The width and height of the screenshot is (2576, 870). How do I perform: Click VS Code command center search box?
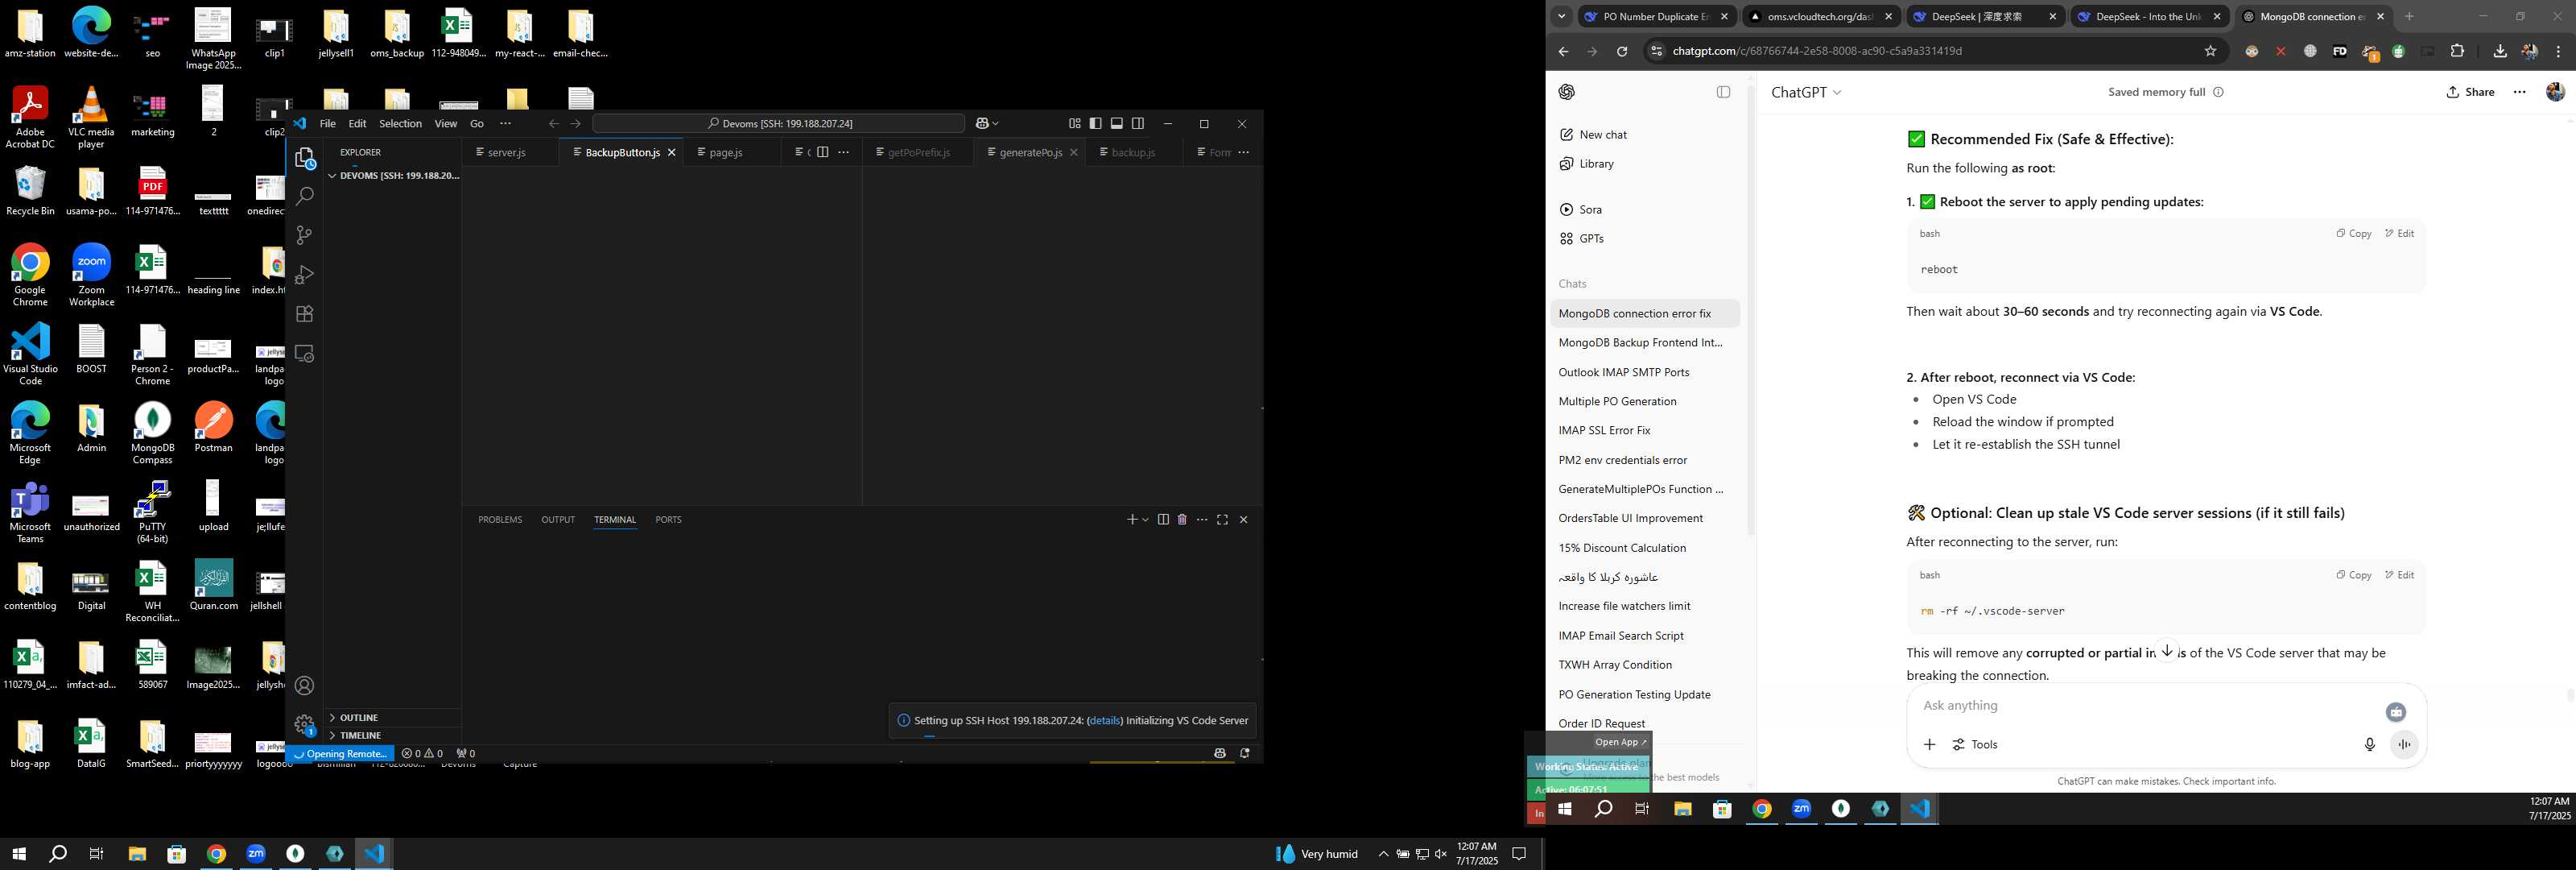[x=778, y=124]
